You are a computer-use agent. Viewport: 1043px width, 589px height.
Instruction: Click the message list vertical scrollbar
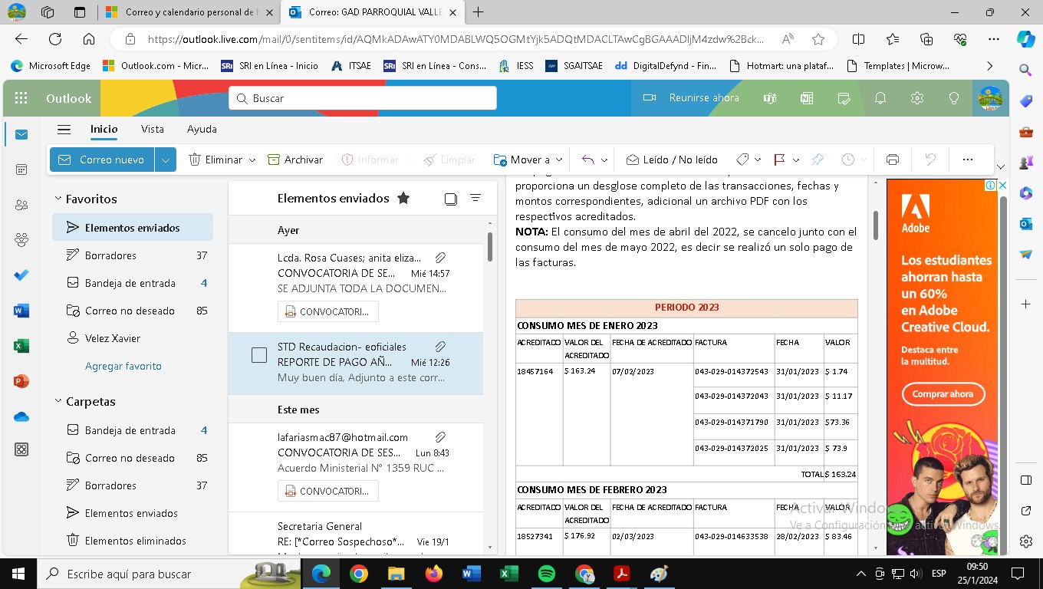490,247
